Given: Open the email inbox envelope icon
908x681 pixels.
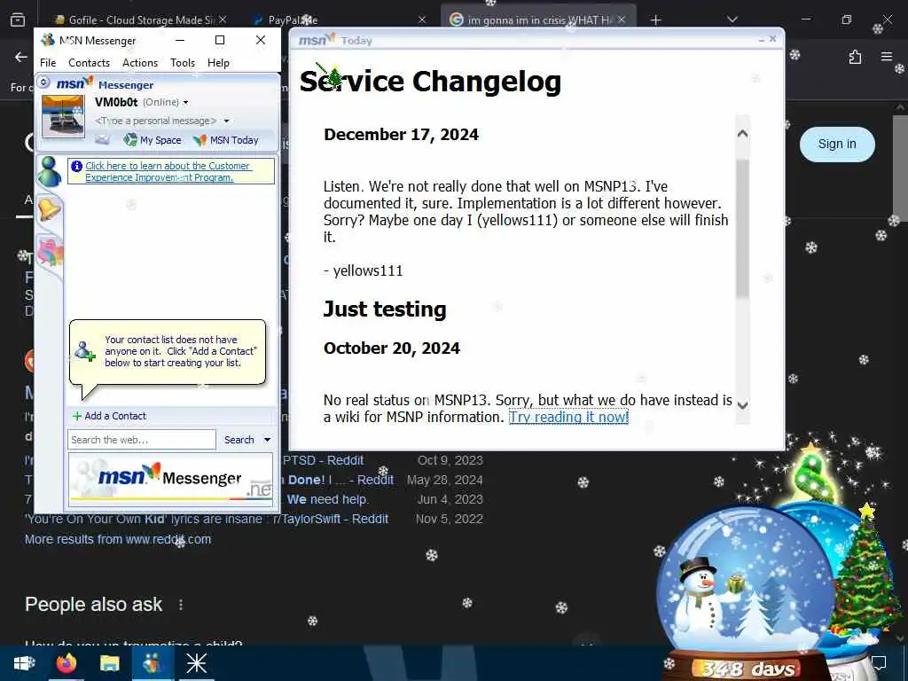Looking at the screenshot, I should 102,139.
